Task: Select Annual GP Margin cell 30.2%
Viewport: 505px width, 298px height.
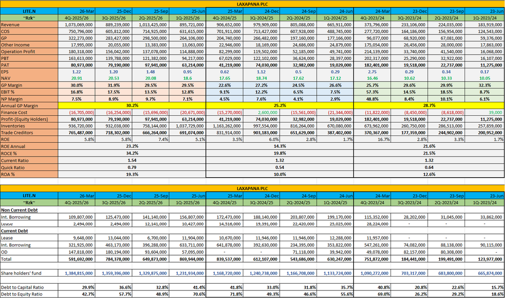Action: coord(132,105)
